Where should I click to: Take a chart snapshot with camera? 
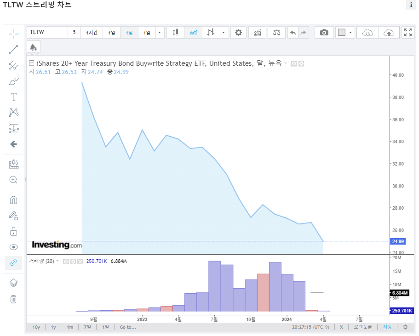[x=324, y=32]
